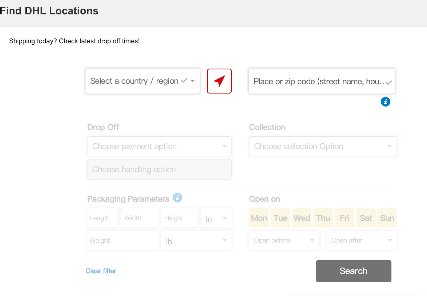This screenshot has width=427, height=296.
Task: Change the dimension unit dropdown showing in
Action: [x=216, y=218]
